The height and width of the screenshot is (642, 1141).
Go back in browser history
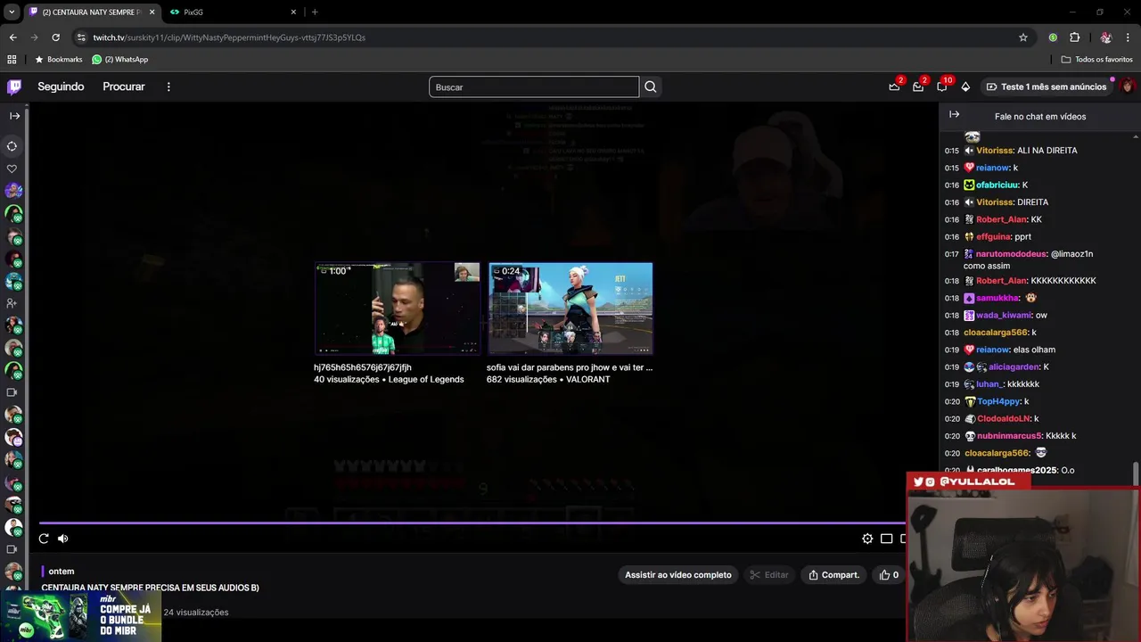(x=12, y=37)
